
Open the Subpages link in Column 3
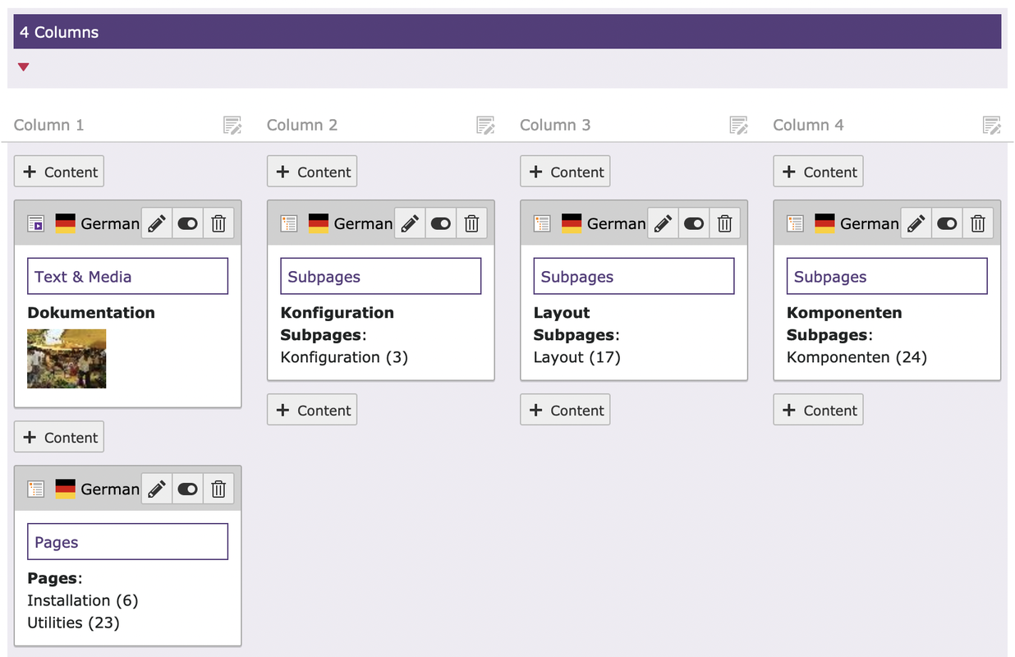[x=577, y=277]
